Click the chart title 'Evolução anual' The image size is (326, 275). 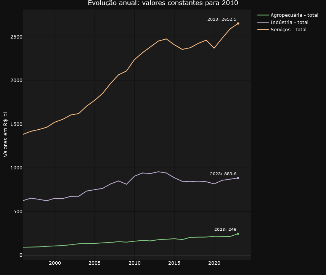coord(112,3)
